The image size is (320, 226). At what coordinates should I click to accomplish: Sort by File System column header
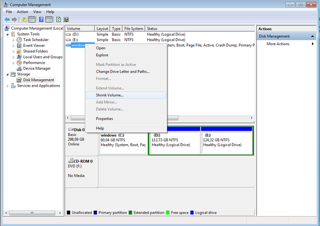[134, 29]
